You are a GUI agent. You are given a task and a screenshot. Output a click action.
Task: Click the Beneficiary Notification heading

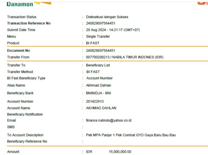[x=25, y=114]
